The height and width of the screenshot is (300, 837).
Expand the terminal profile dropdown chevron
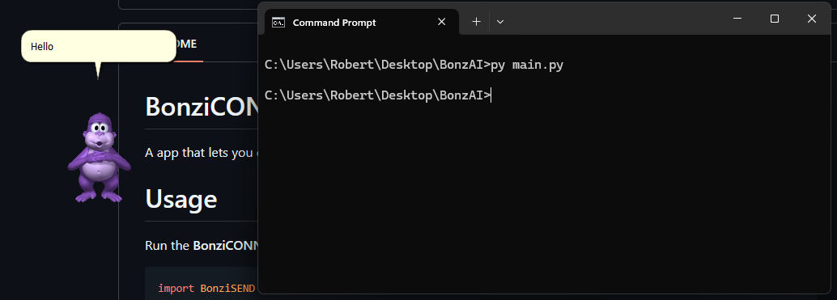[500, 22]
